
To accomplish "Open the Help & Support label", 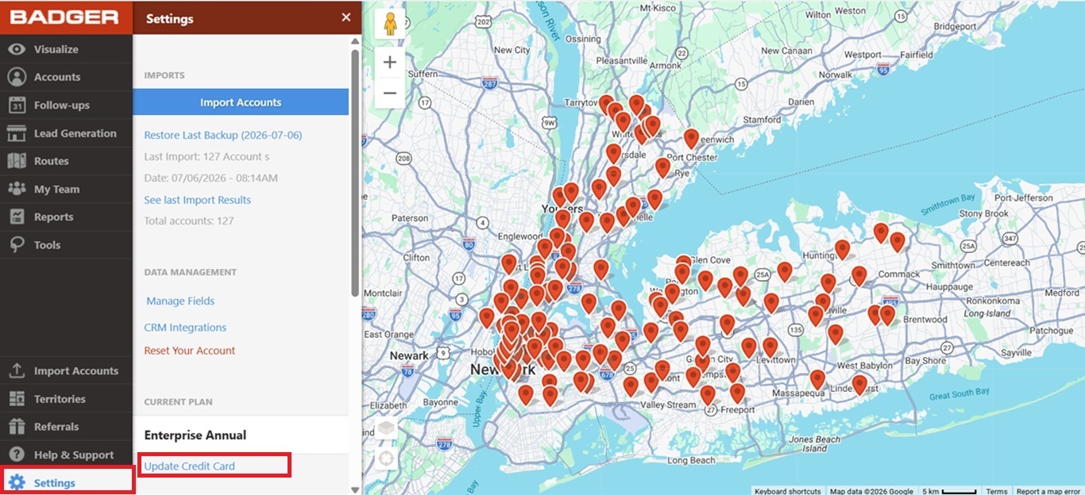I will 74,455.
